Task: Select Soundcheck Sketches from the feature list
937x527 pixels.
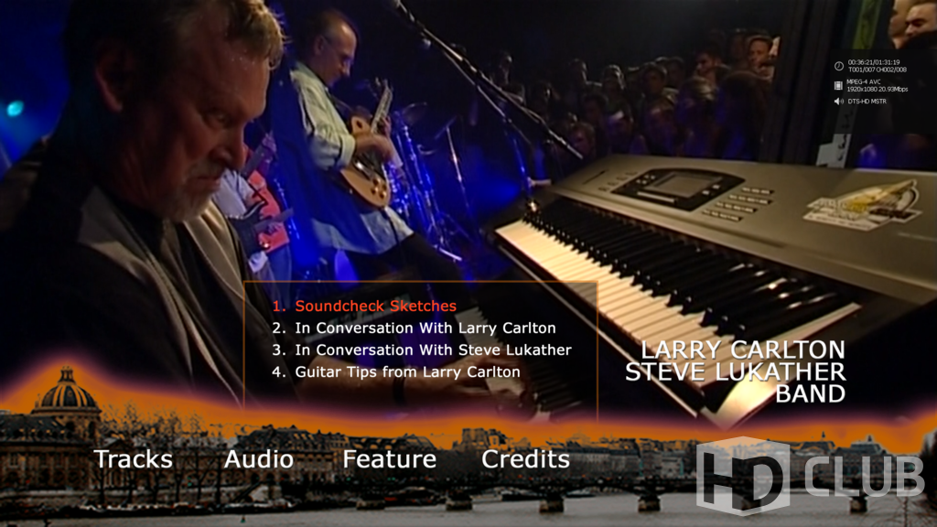Action: click(364, 306)
